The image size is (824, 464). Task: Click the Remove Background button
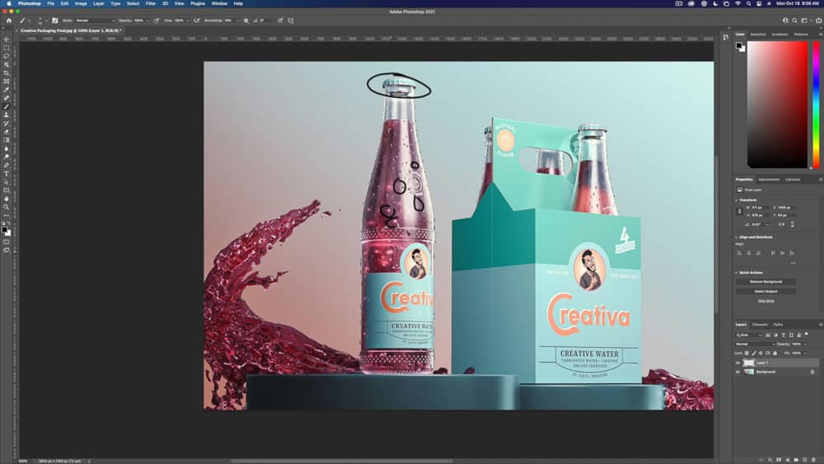(x=765, y=282)
